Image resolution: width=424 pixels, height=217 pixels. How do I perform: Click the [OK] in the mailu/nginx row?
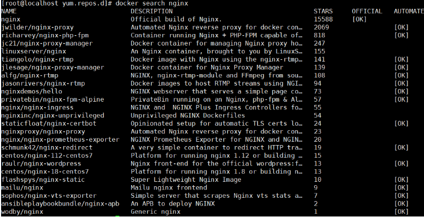(402, 187)
